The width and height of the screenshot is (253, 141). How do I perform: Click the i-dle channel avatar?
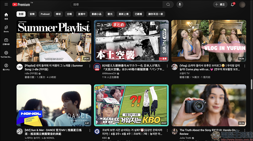pyautogui.click(x=20, y=67)
